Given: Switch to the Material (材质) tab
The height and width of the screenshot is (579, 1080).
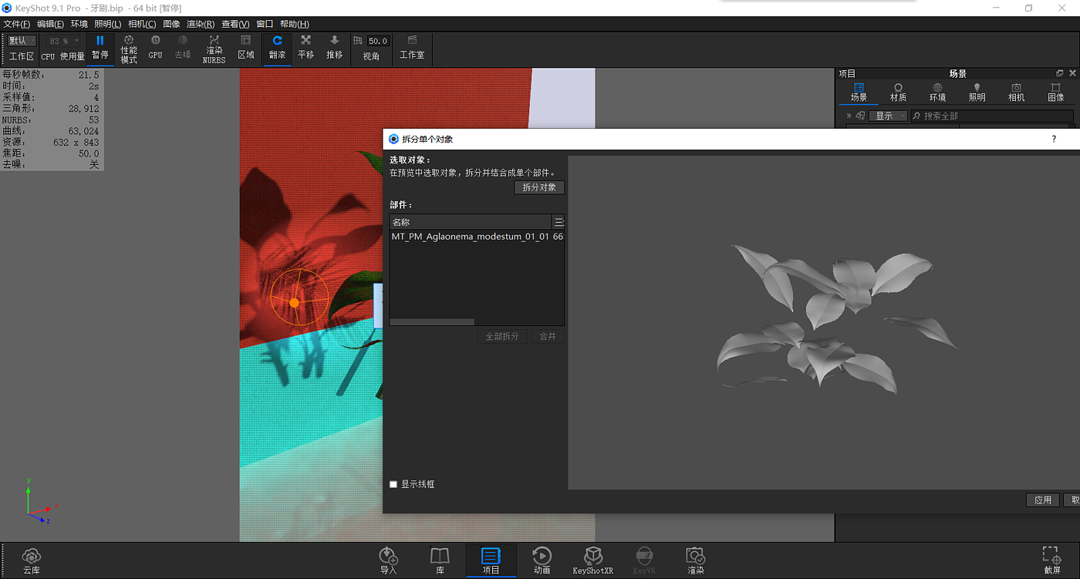Looking at the screenshot, I should pyautogui.click(x=898, y=93).
